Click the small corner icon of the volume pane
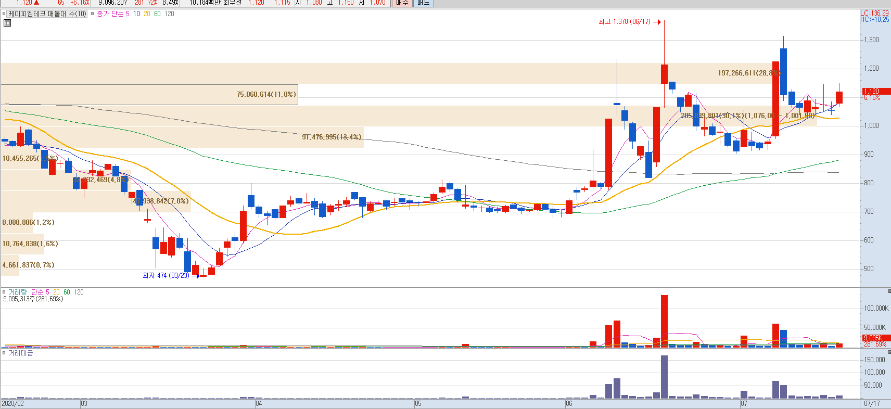This screenshot has width=891, height=409. coord(889,291)
